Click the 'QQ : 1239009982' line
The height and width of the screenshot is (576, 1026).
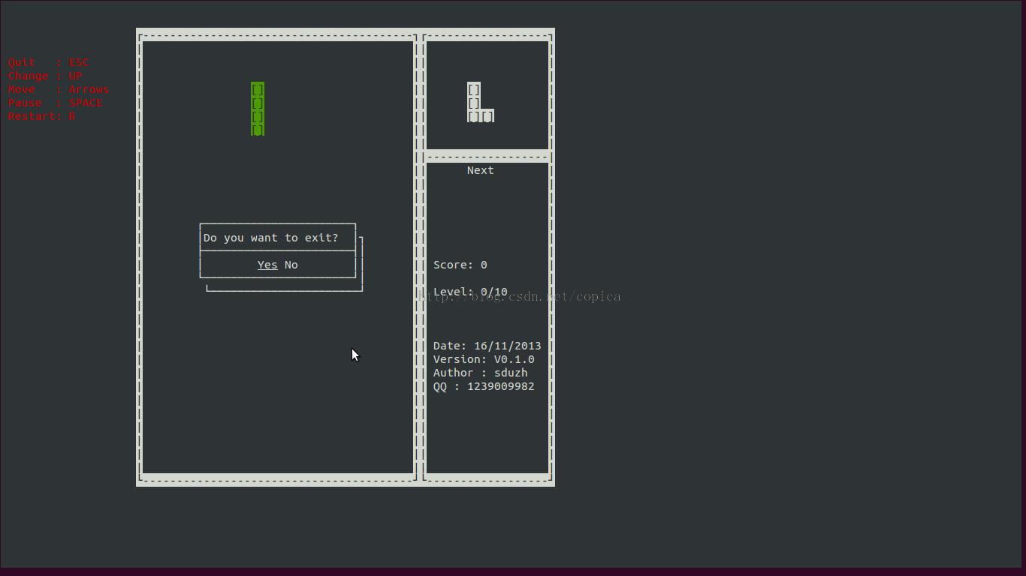(x=484, y=386)
